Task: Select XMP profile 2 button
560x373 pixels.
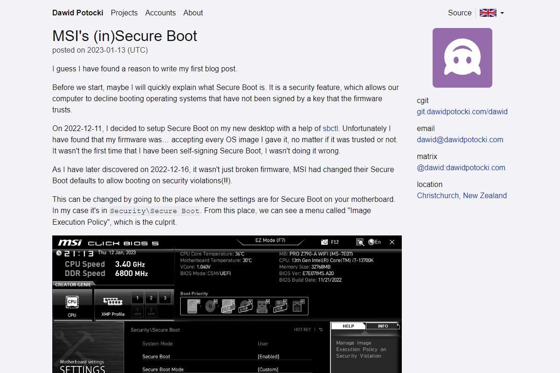Action: 151,297
